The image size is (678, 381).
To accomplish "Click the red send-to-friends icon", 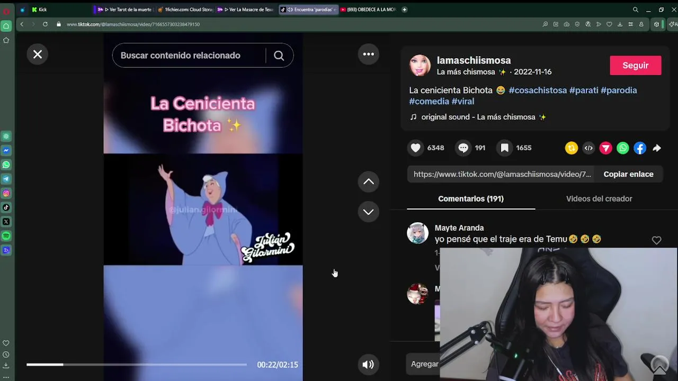I will coord(605,148).
